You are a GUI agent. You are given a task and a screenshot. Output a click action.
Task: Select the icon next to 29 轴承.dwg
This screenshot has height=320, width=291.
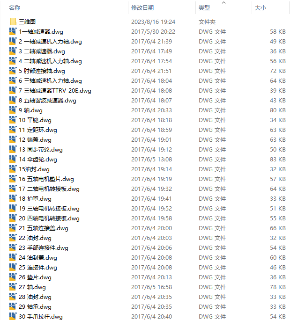pos(13,307)
